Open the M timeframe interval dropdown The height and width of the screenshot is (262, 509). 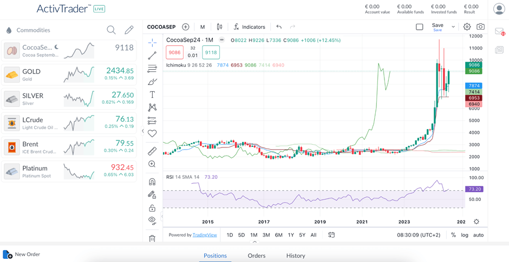pyautogui.click(x=203, y=27)
